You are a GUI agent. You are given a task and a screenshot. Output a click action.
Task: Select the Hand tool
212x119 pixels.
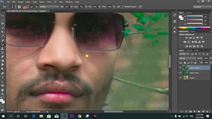(x=2, y=90)
